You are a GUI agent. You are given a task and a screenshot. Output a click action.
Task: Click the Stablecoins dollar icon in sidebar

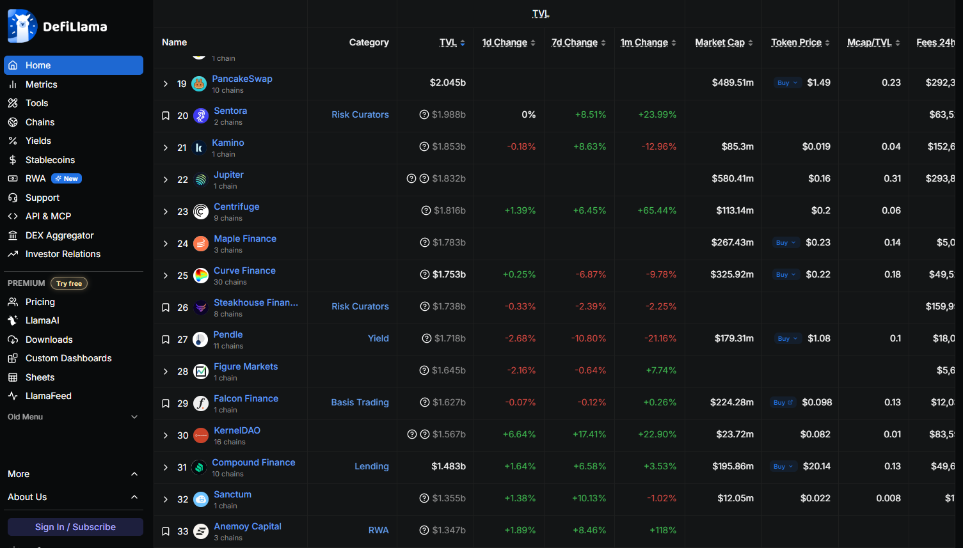13,160
